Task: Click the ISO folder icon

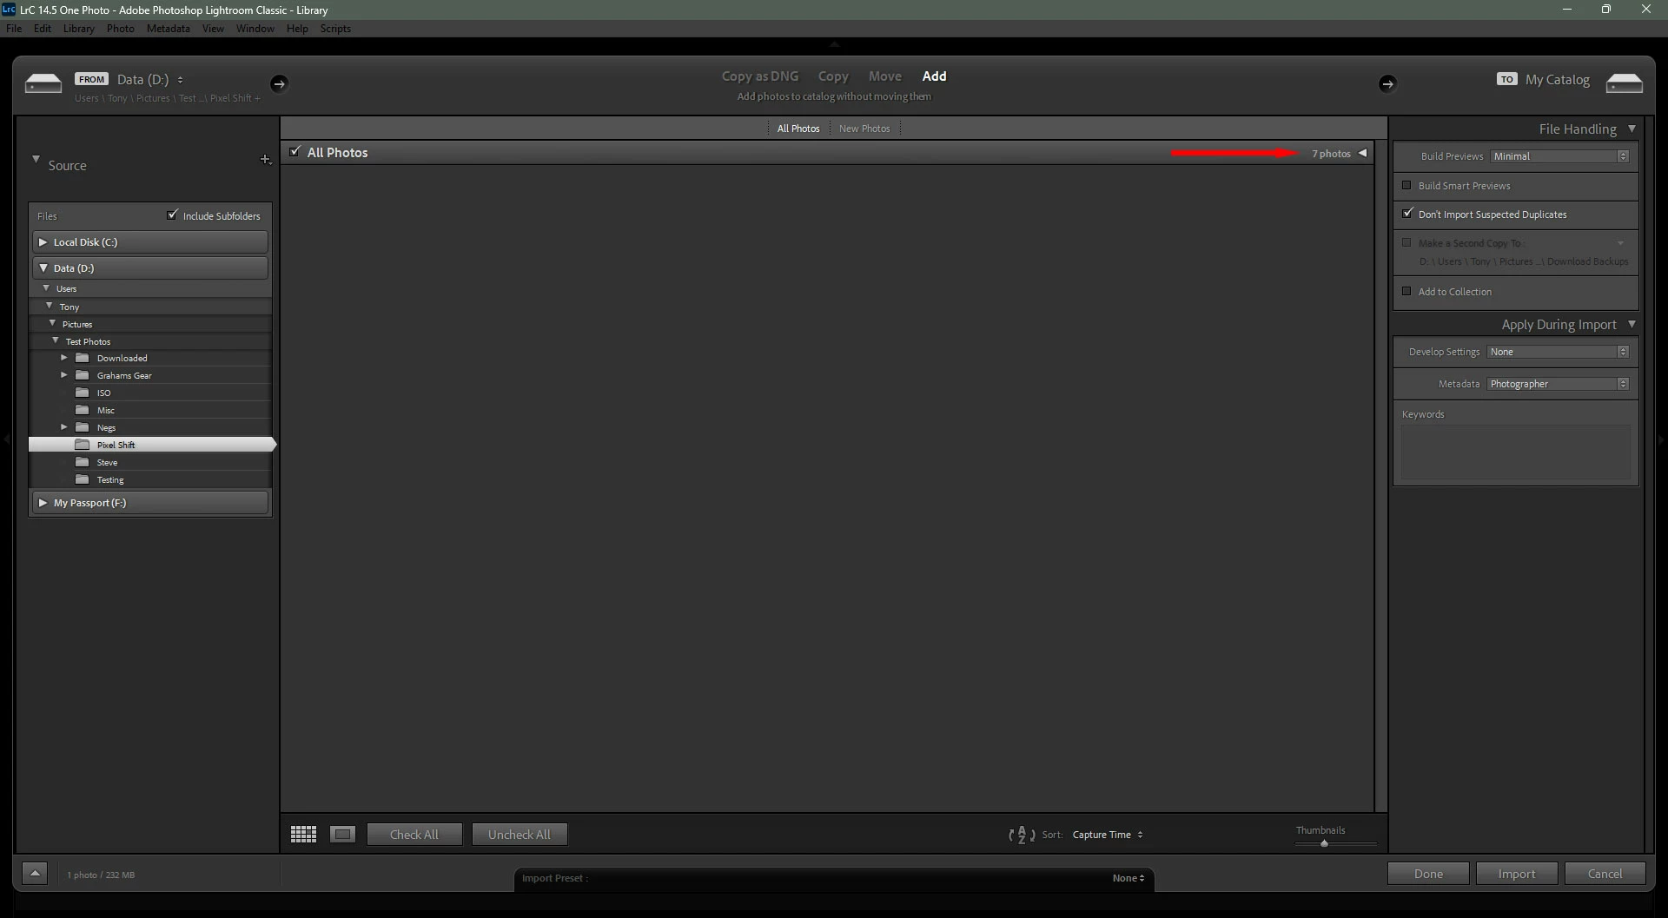Action: click(83, 393)
